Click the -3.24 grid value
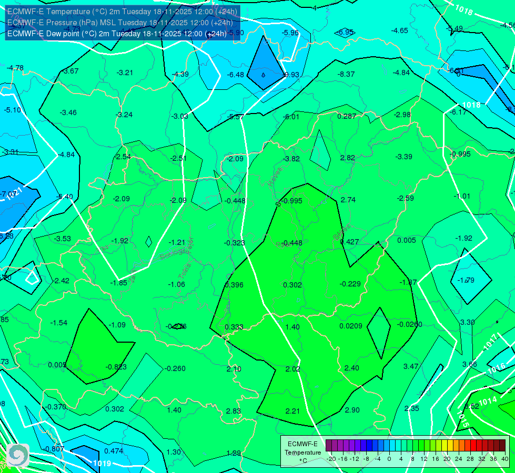515x473 pixels. pyautogui.click(x=124, y=115)
